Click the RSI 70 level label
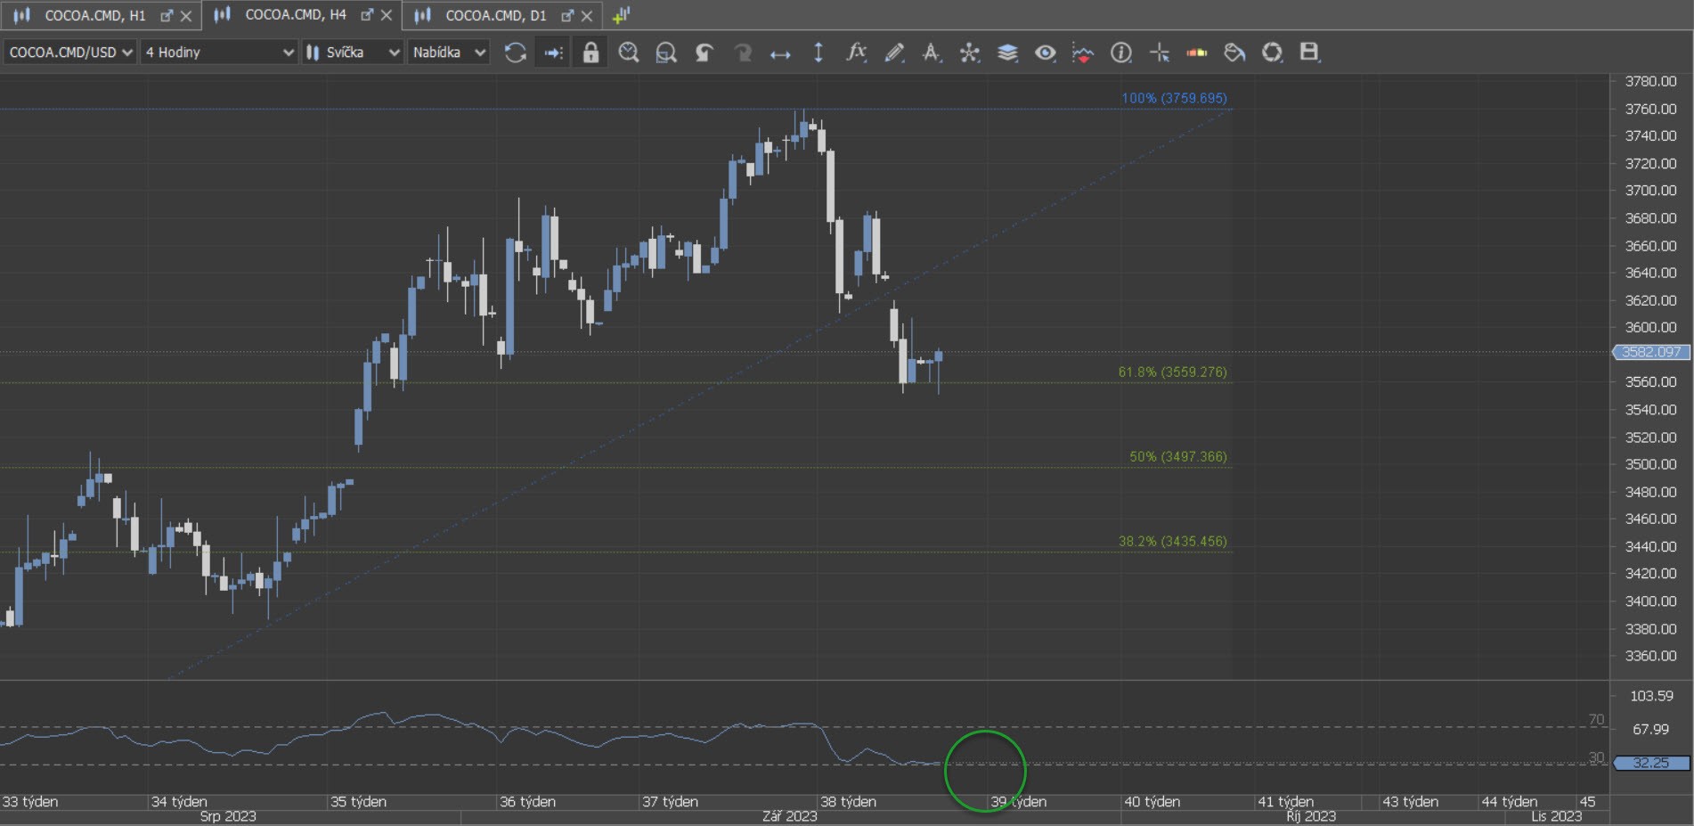This screenshot has width=1694, height=826. (1596, 719)
